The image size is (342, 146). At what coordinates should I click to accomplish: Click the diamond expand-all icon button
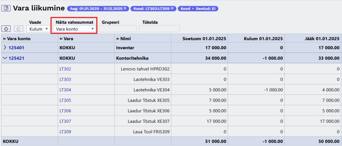point(6,29)
